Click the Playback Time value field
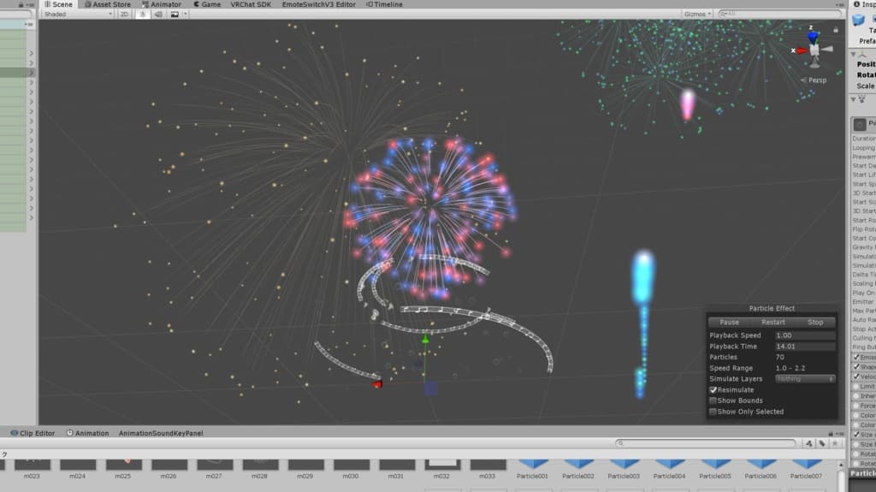The width and height of the screenshot is (876, 492). (804, 347)
